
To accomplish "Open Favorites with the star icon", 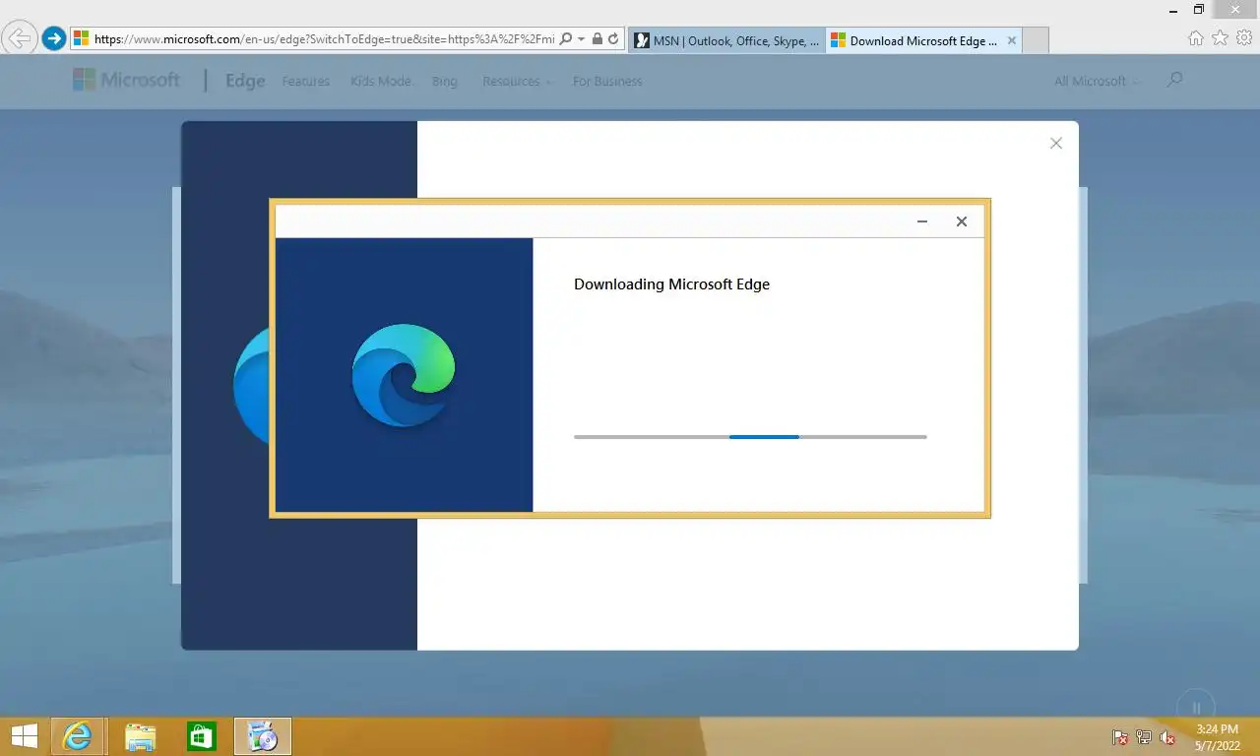I will 1220,38.
